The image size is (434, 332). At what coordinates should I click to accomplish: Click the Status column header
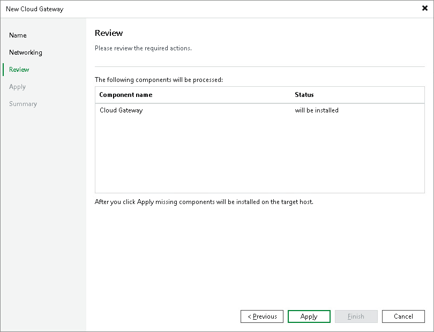click(x=304, y=95)
